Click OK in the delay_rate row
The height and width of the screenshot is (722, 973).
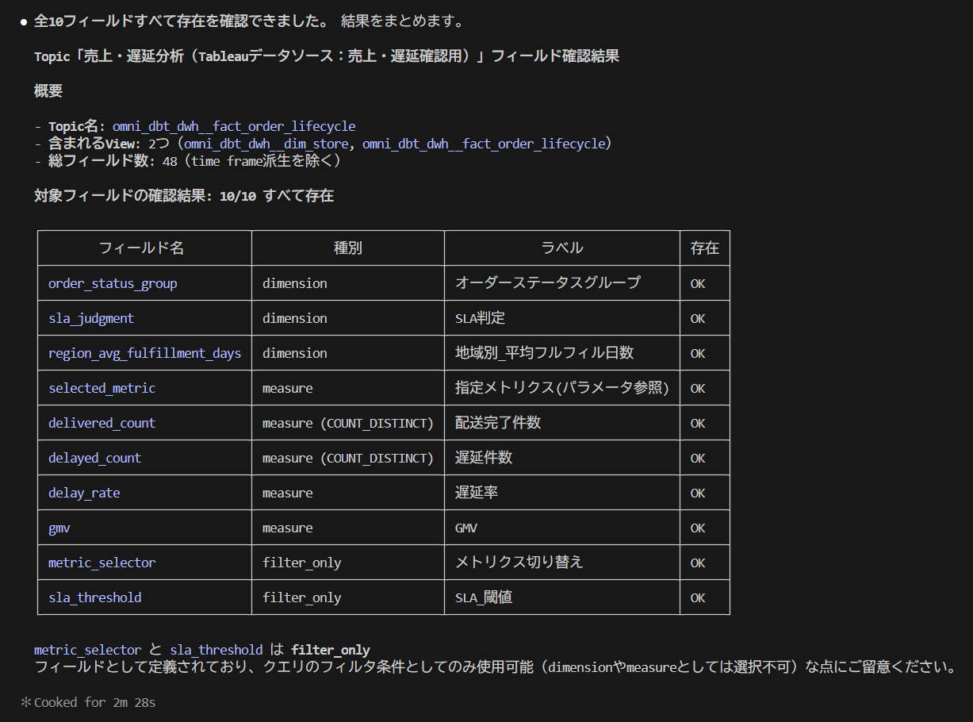pyautogui.click(x=698, y=493)
